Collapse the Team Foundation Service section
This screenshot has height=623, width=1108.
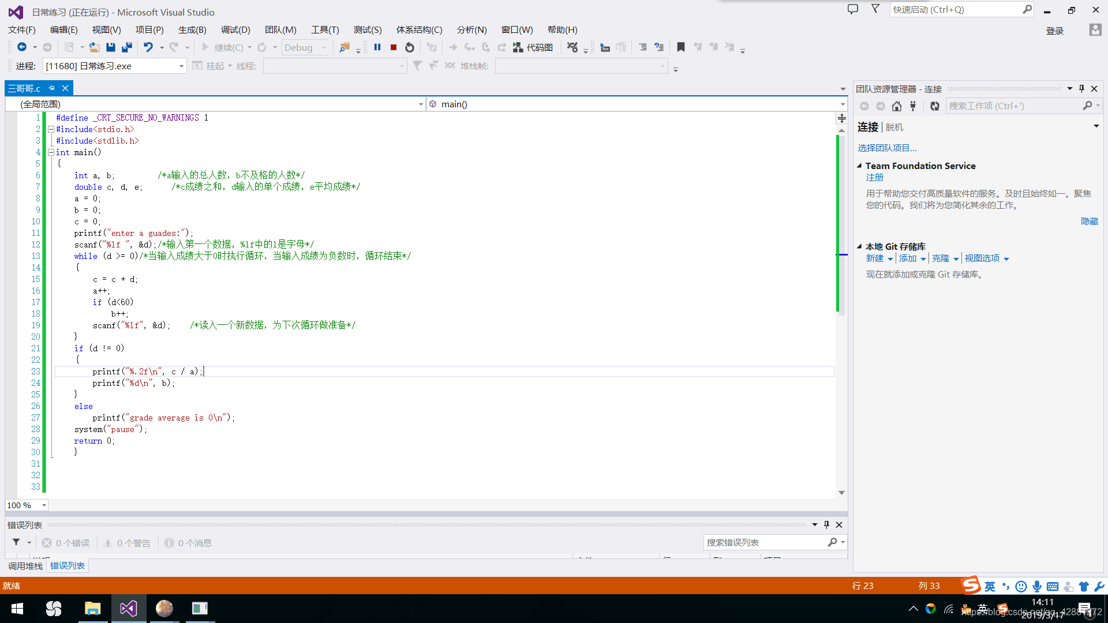point(859,166)
